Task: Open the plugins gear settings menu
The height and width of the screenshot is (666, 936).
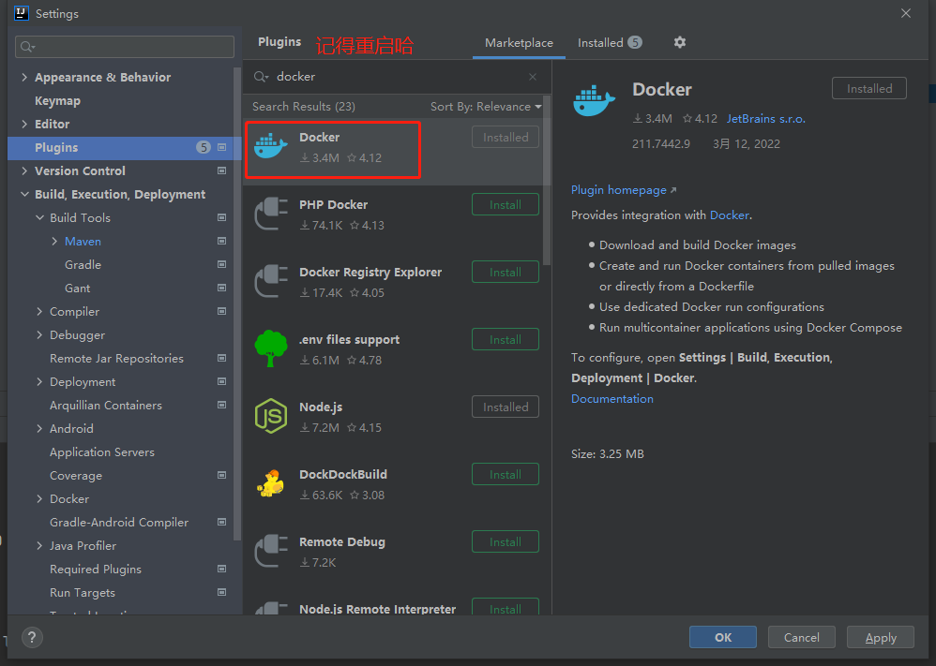Action: click(x=679, y=42)
